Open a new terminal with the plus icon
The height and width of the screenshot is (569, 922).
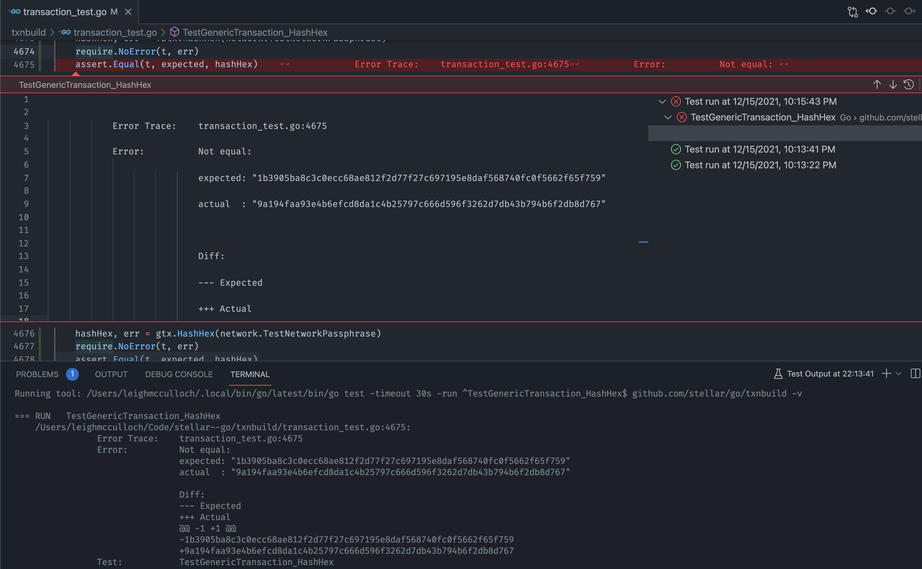coord(886,373)
